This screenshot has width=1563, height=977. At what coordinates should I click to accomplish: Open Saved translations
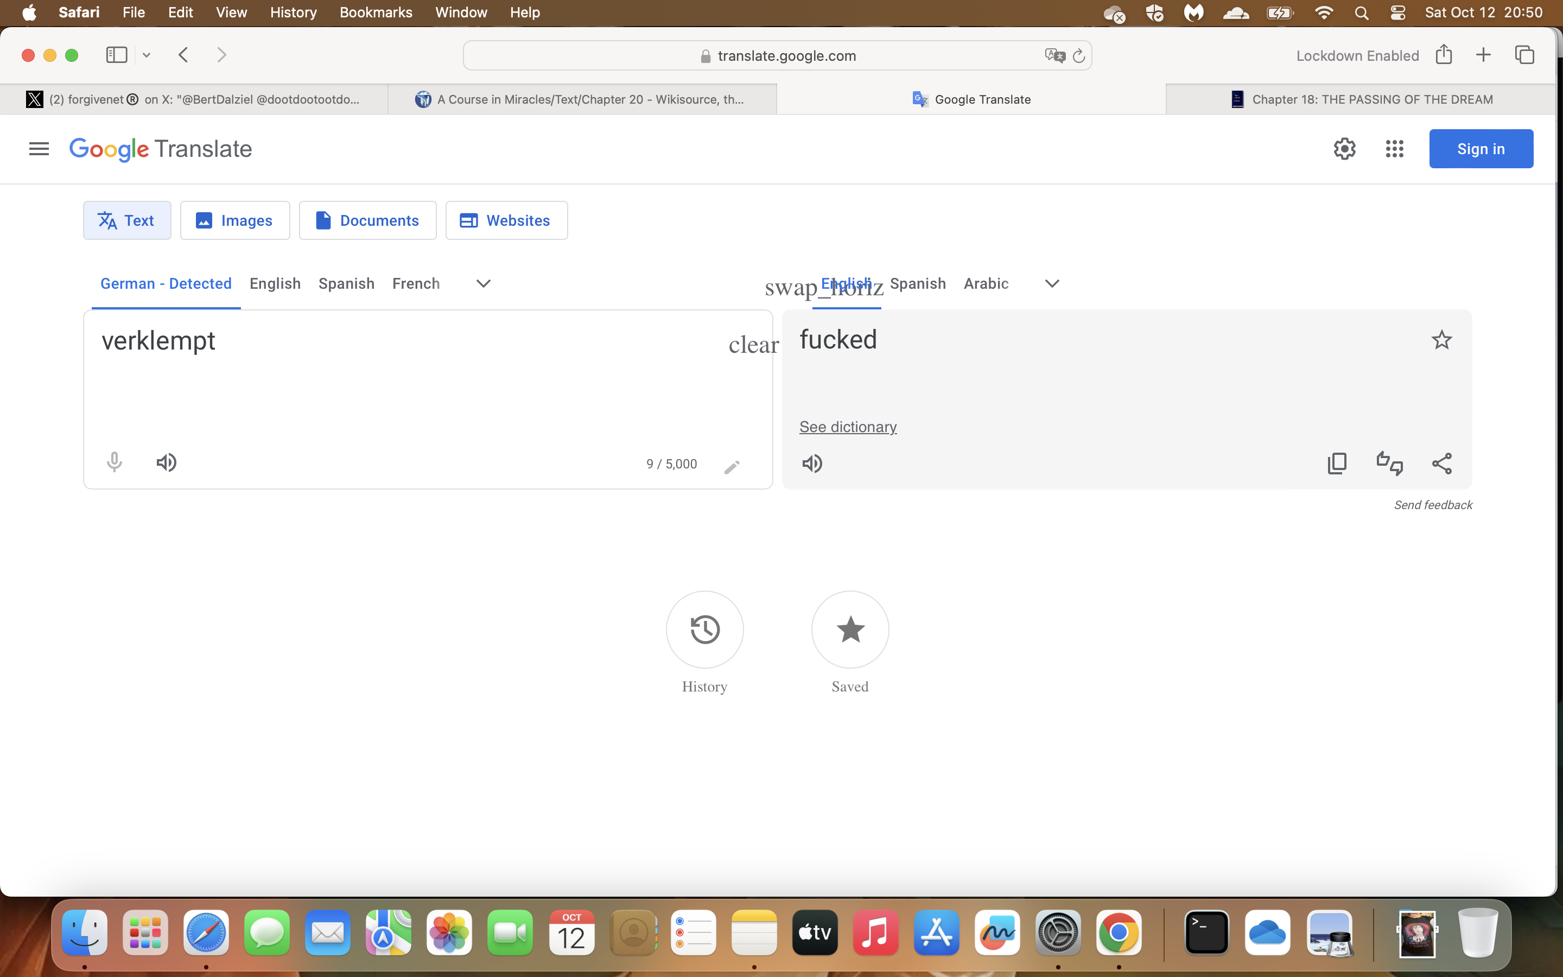coord(850,630)
